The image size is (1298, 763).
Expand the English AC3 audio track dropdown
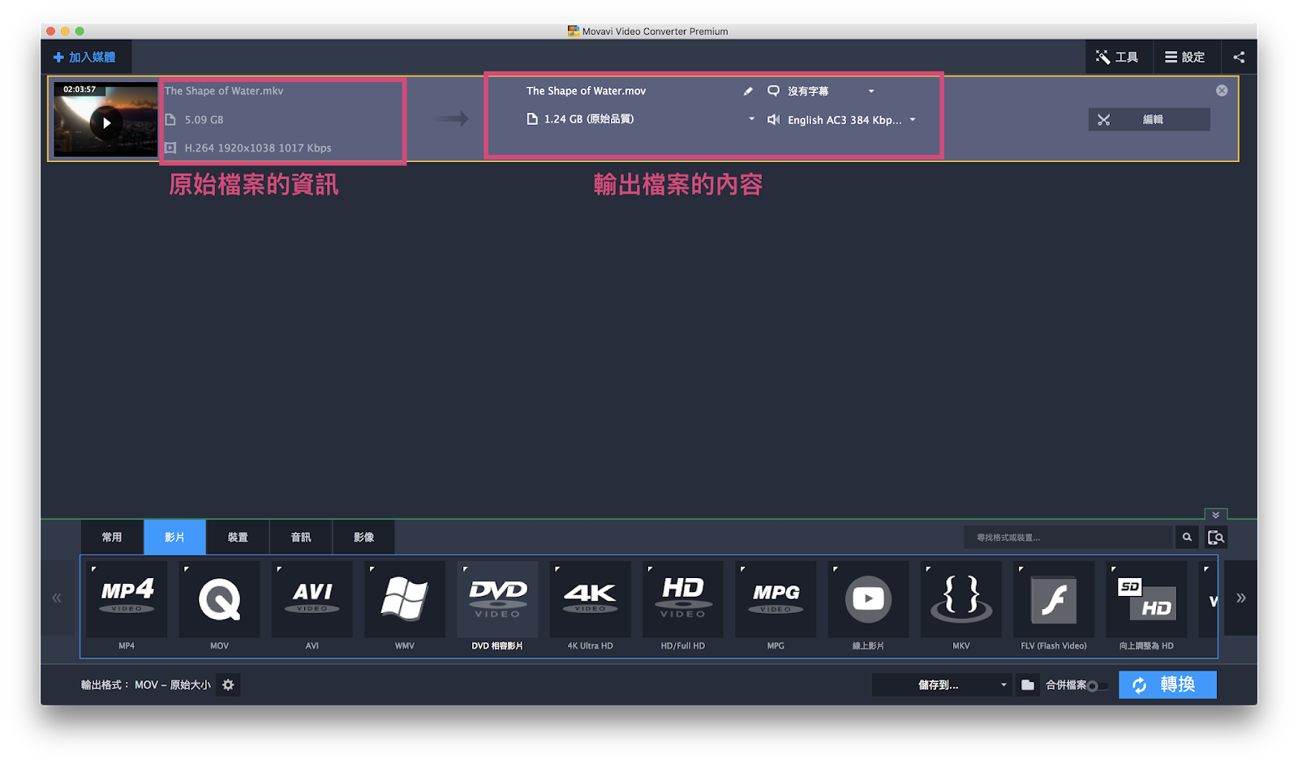[913, 119]
